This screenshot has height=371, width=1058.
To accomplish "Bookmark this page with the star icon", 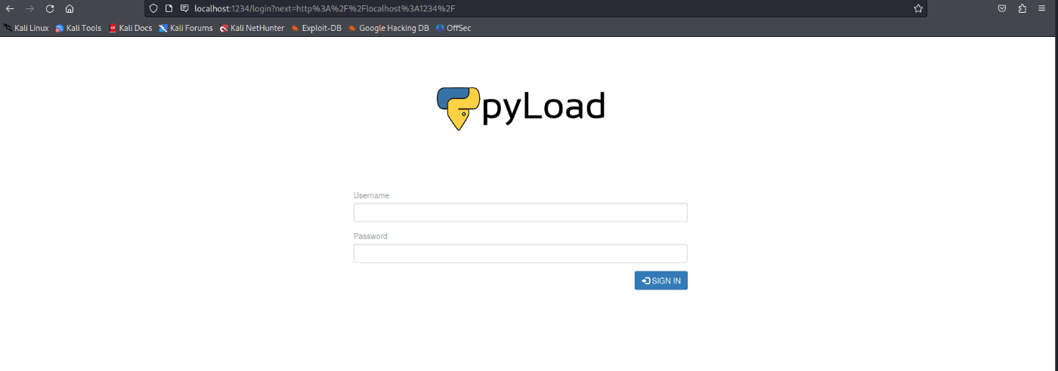I will (x=918, y=8).
